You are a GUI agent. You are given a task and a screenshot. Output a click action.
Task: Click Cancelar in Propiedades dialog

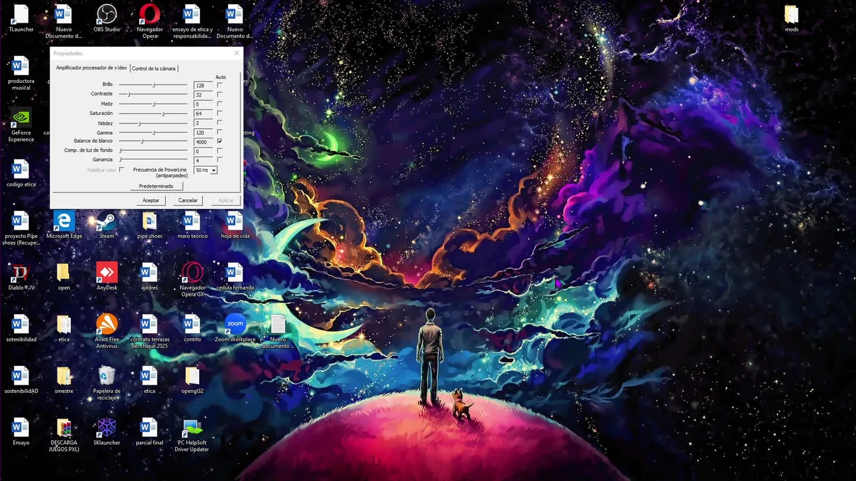[x=188, y=200]
